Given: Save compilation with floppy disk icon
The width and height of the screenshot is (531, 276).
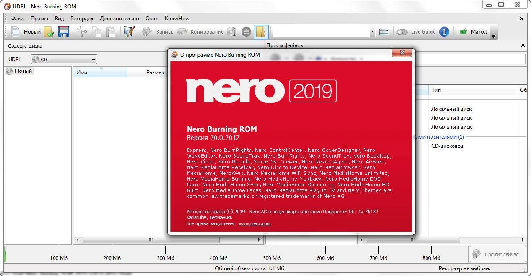Looking at the screenshot, I should [63, 32].
